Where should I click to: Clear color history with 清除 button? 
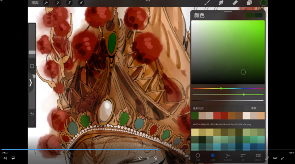253,108
